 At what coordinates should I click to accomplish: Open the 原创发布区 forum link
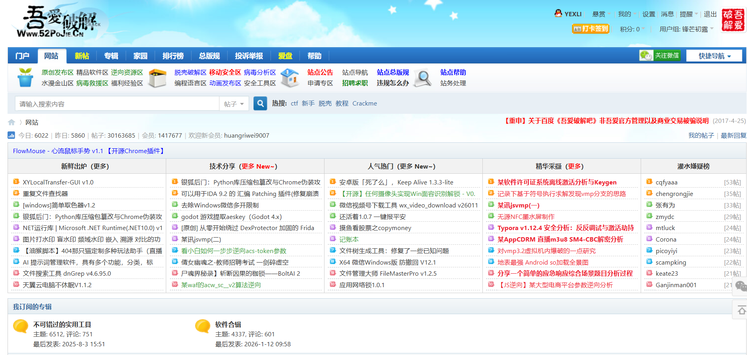click(x=58, y=72)
